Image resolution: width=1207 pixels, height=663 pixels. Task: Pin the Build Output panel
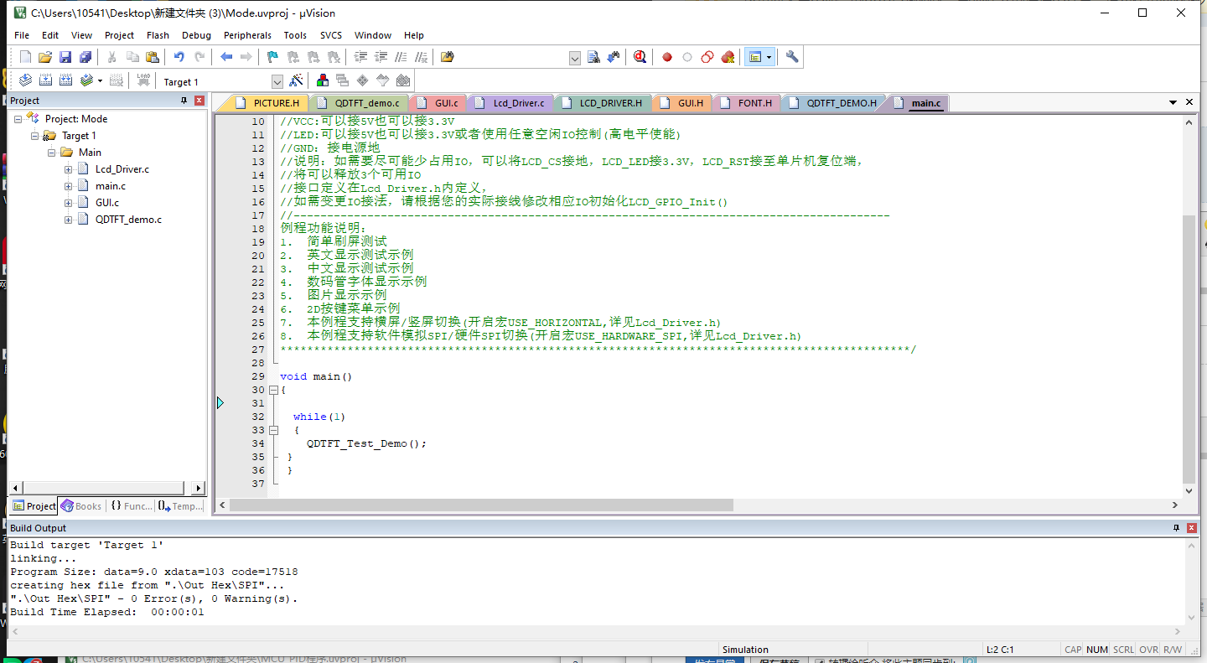[1175, 528]
